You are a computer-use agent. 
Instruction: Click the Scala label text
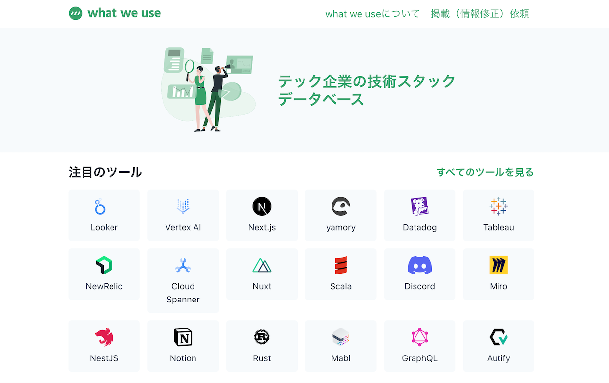click(x=341, y=286)
